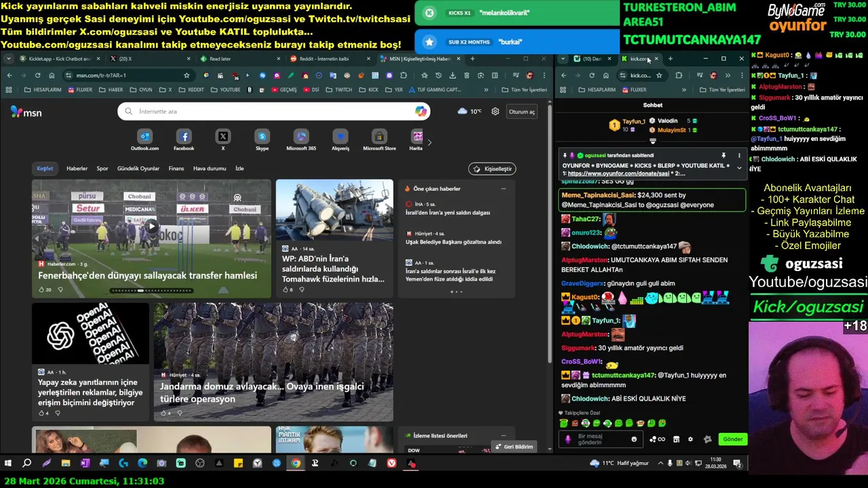The height and width of the screenshot is (488, 868).
Task: Dislike the OpenAI ads article
Action: 58,413
